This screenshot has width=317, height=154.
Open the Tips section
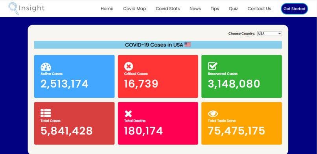tap(215, 9)
